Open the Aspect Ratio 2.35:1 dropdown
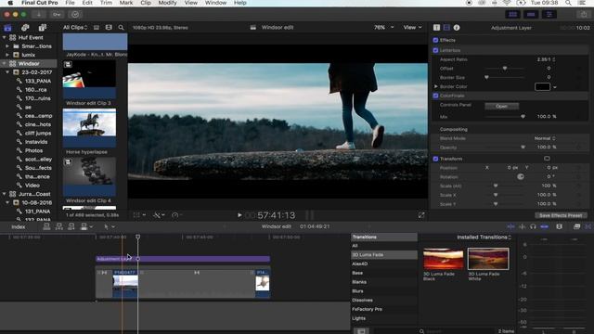Image resolution: width=594 pixels, height=334 pixels. pos(546,59)
